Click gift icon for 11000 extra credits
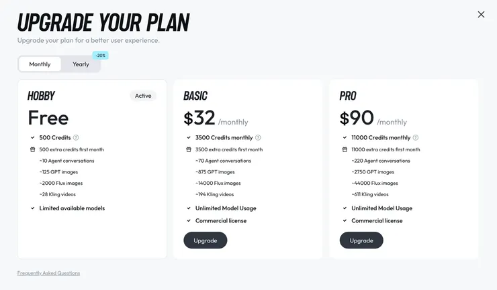The height and width of the screenshot is (290, 497). pos(345,149)
